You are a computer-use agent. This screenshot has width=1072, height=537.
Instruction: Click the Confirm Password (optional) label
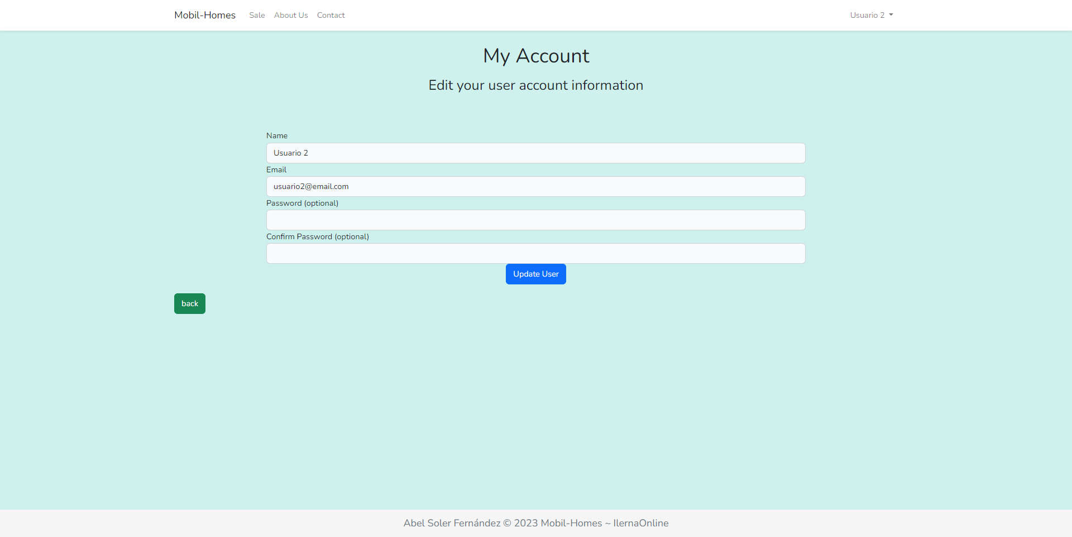[317, 236]
